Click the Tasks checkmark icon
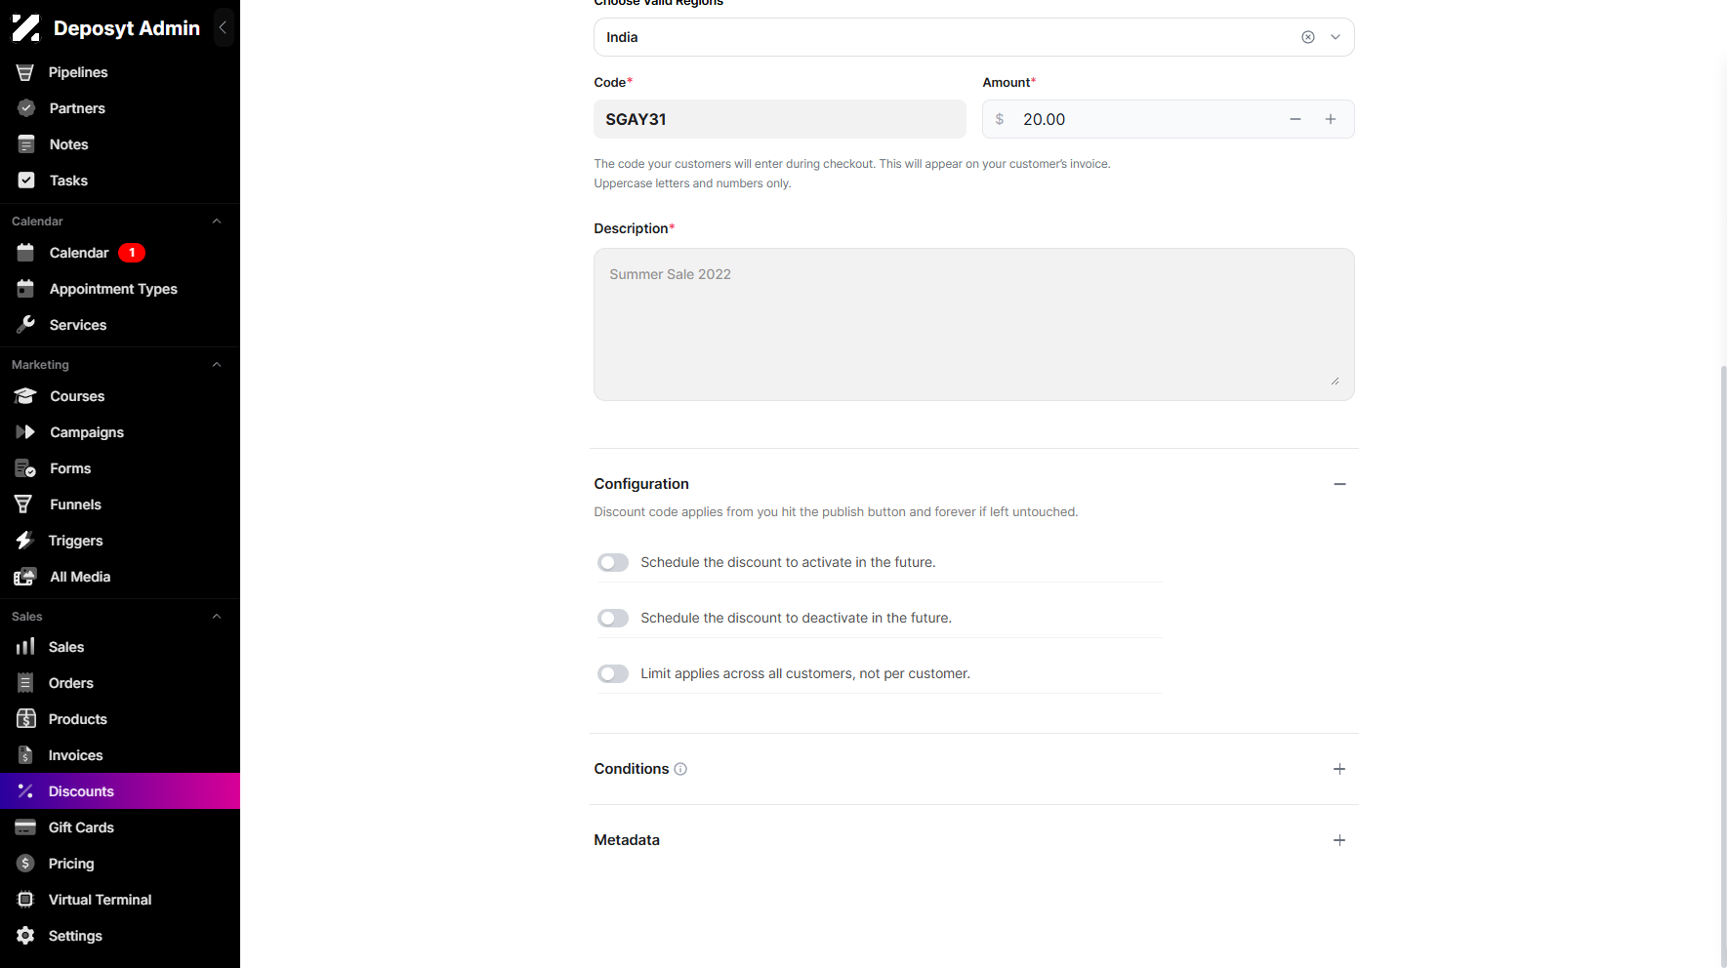This screenshot has height=968, width=1727. pos(26,181)
